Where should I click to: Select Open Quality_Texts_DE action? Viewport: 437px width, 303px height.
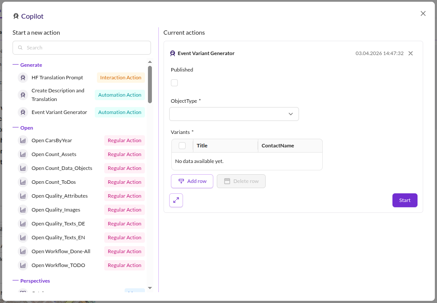[81, 224]
